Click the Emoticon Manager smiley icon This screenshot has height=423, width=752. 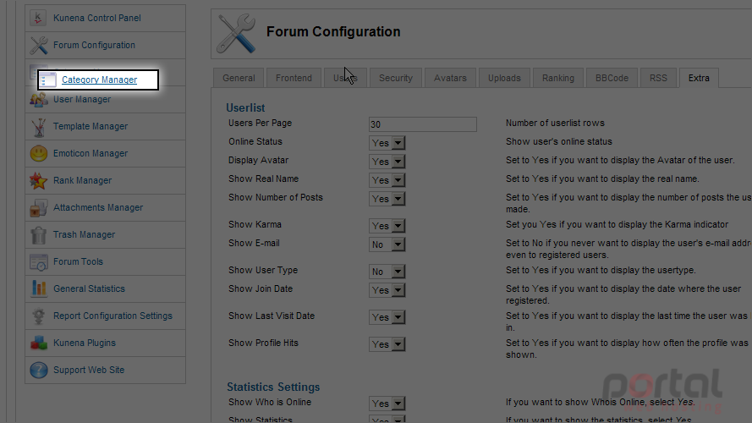pyautogui.click(x=38, y=153)
